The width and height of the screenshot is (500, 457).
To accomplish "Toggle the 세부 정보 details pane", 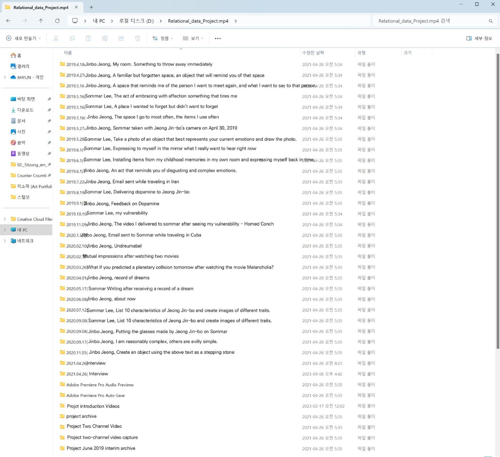I will (479, 39).
